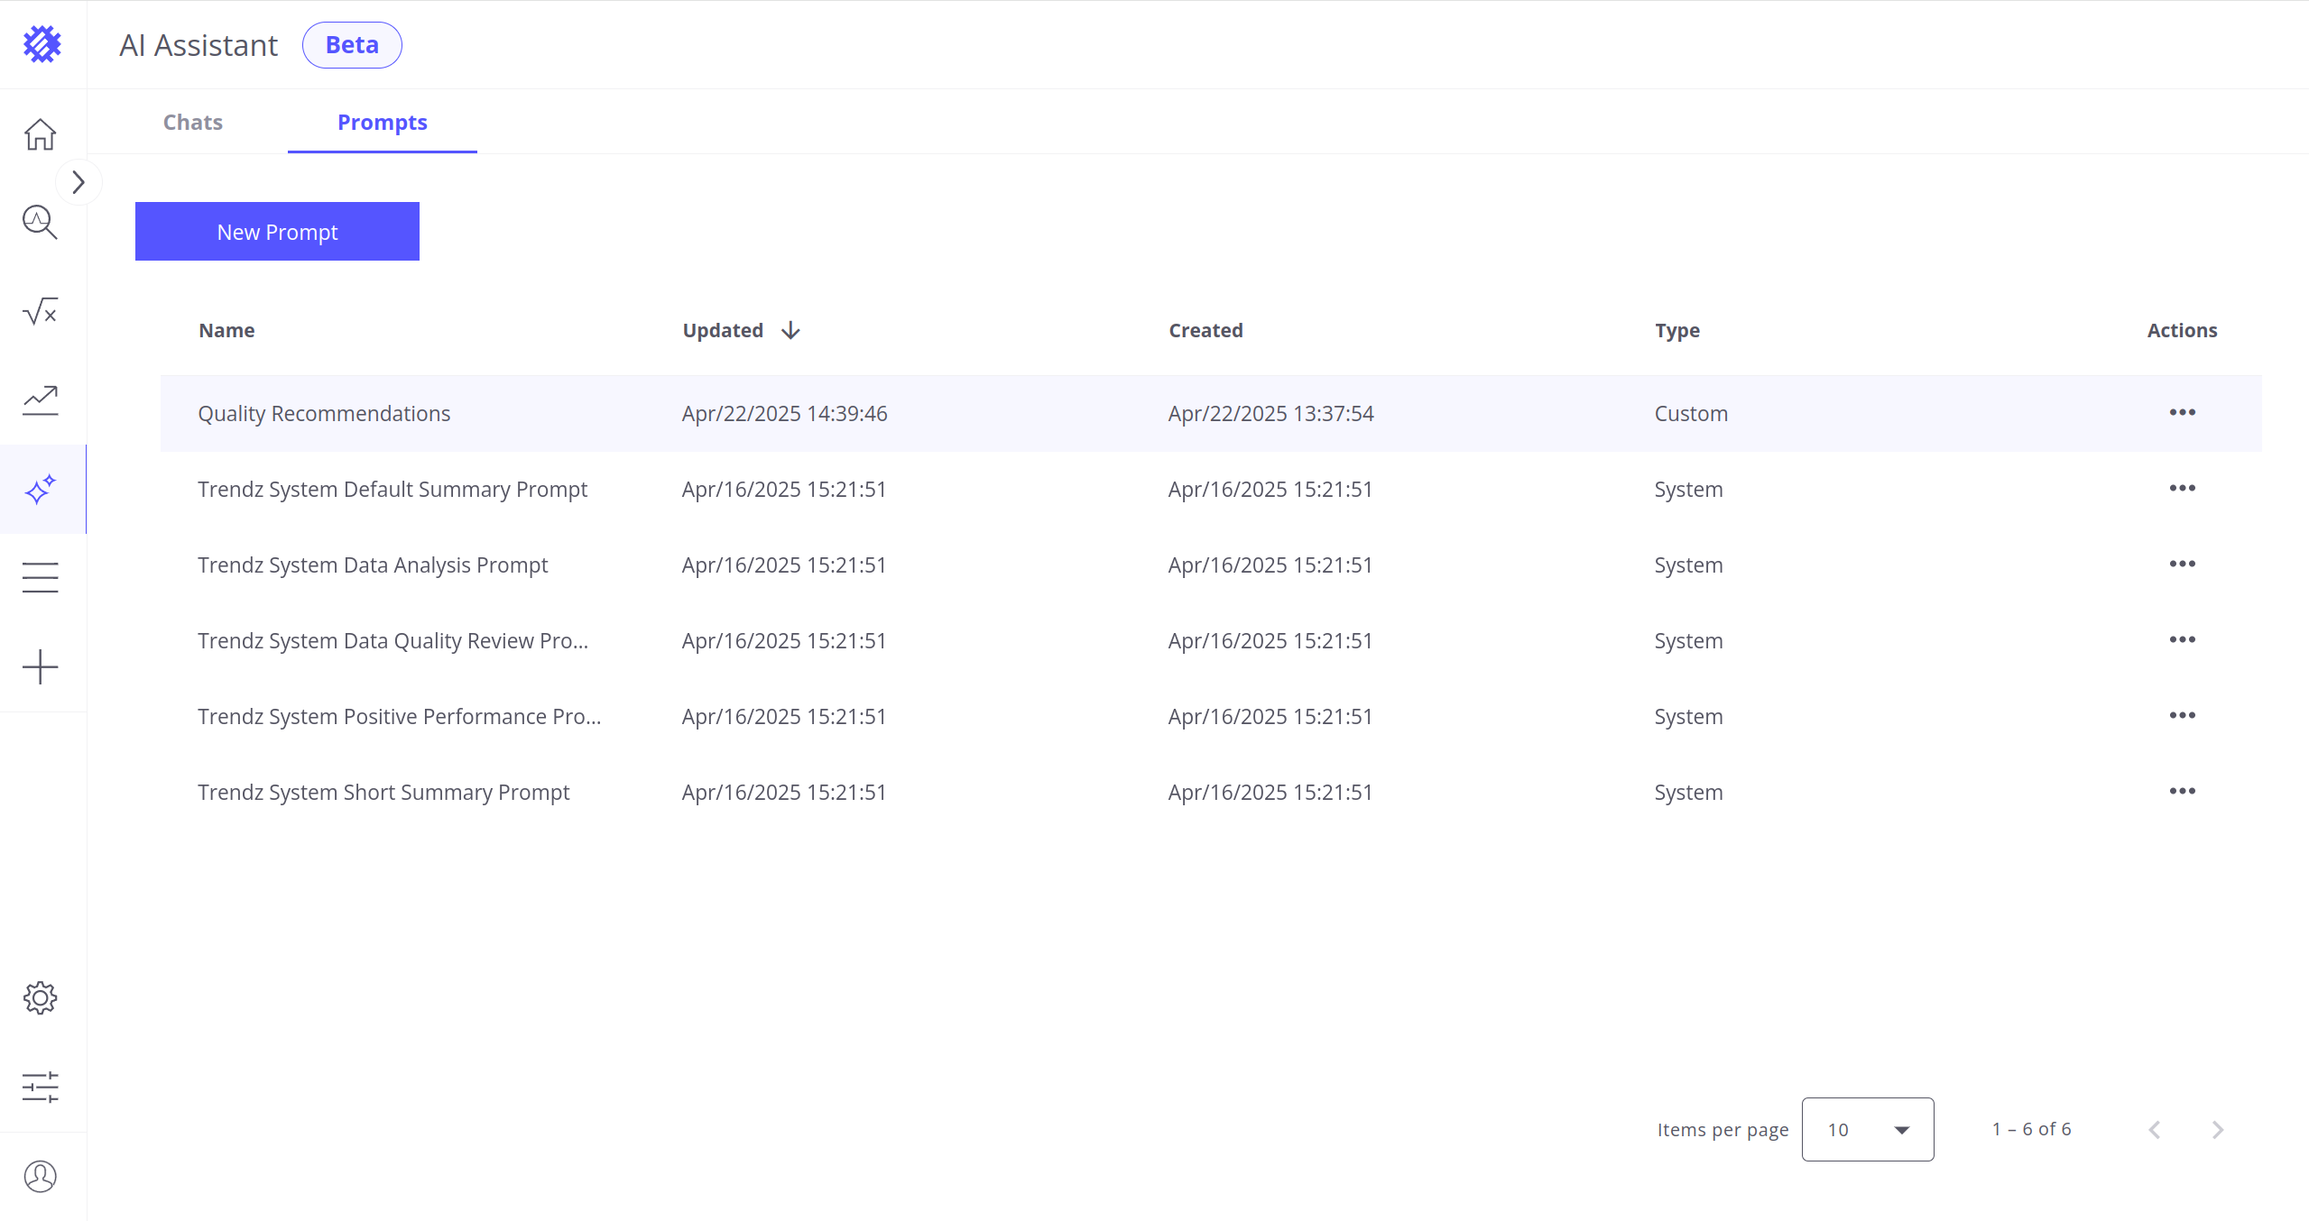Open actions menu for Trendz System Short Summary Prompt
2309x1221 pixels.
coord(2182,792)
